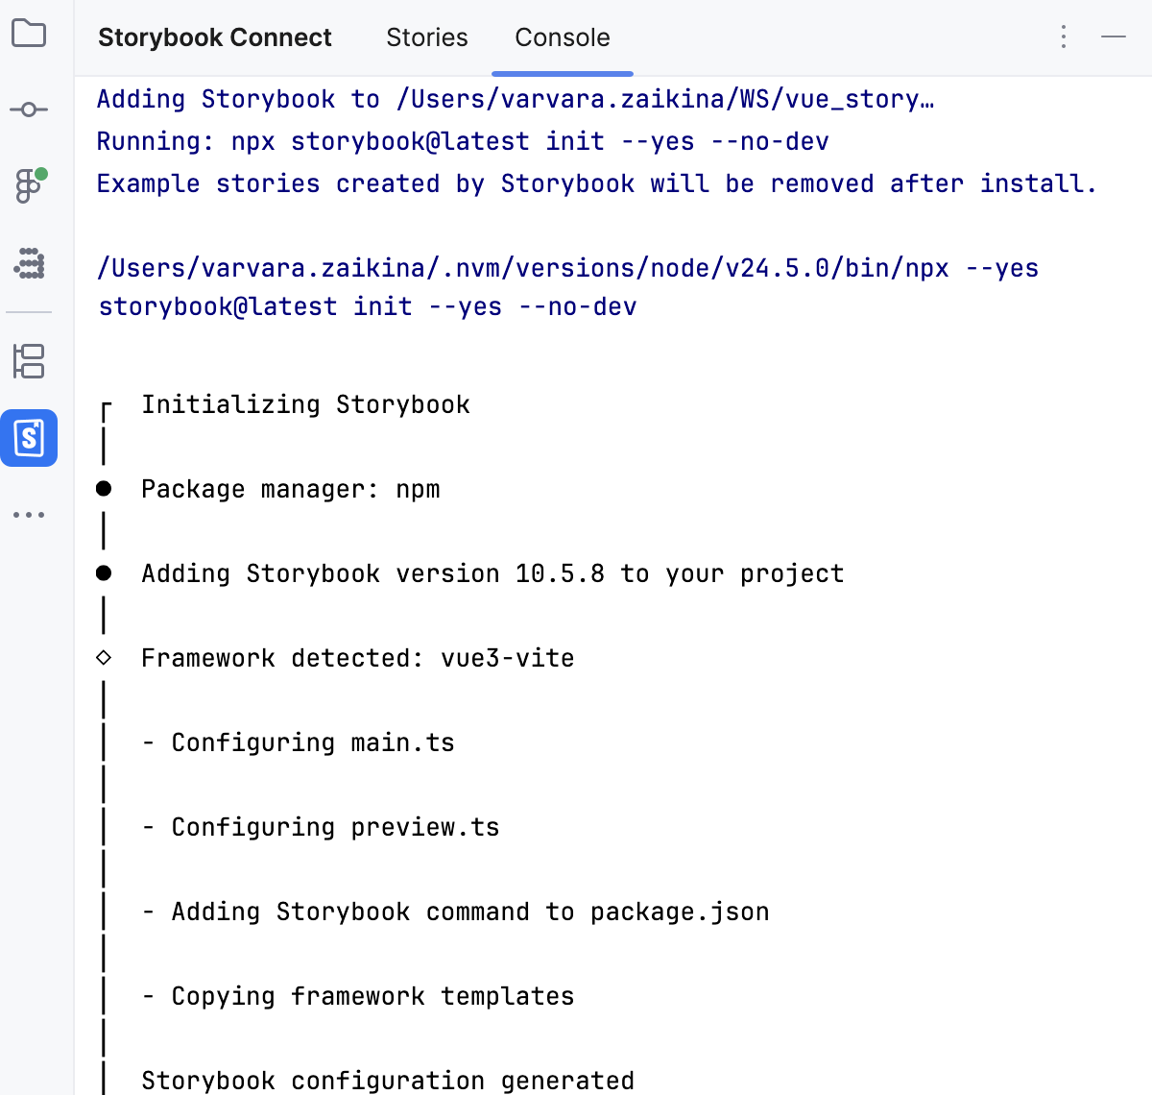Viewport: 1152px width, 1095px height.
Task: Click the 'Configuring preview.ts' line
Action: tap(321, 827)
